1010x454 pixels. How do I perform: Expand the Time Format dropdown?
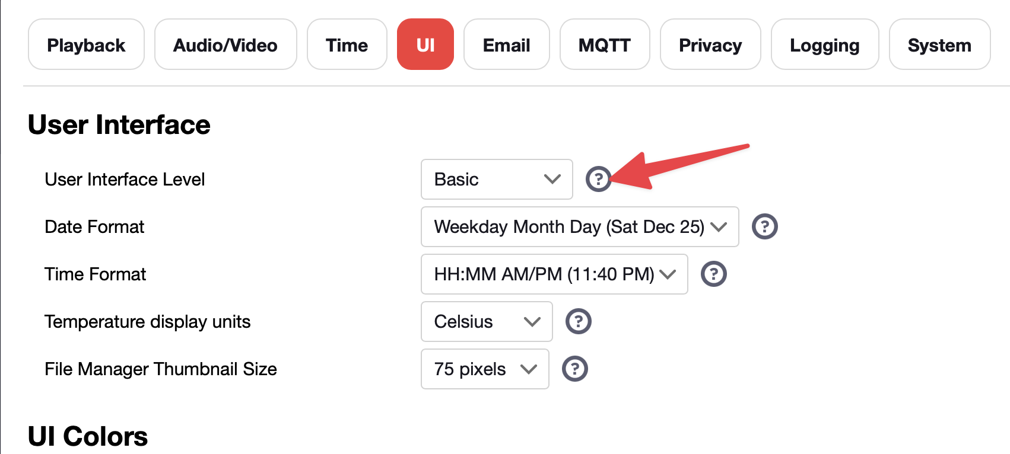554,274
